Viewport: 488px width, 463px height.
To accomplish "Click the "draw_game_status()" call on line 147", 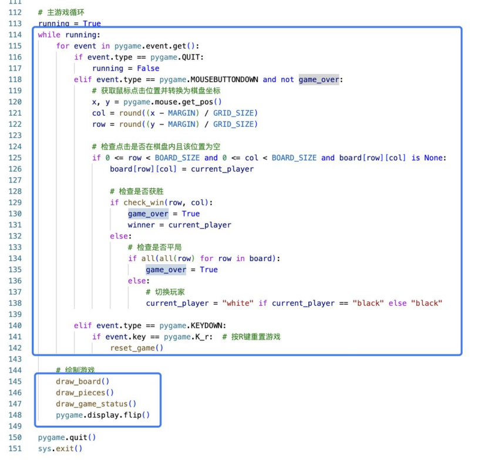I will 96,404.
